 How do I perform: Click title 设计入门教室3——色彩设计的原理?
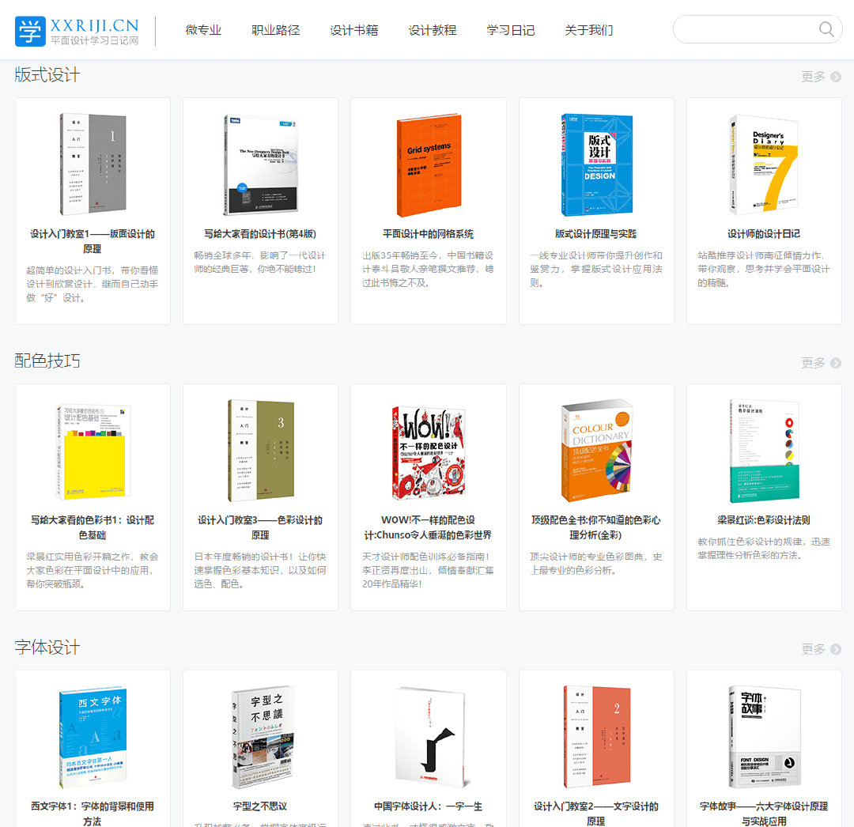tap(260, 527)
